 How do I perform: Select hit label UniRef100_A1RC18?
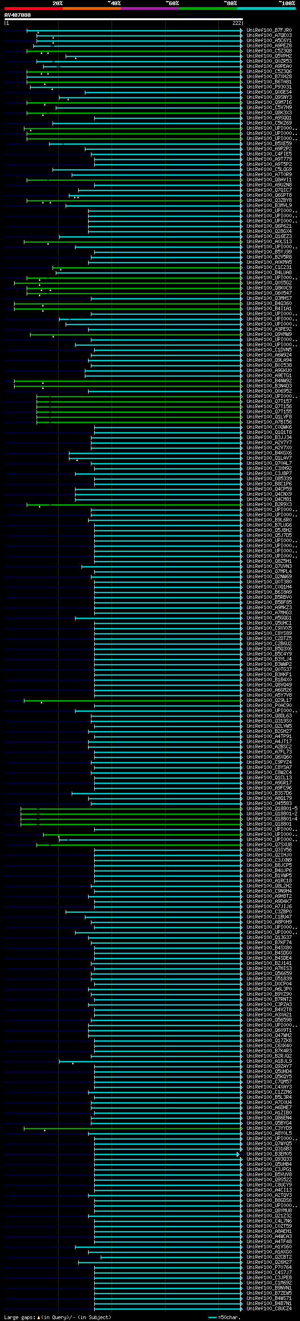[x=269, y=881]
